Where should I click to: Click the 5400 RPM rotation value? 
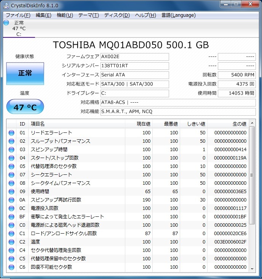click(237, 75)
